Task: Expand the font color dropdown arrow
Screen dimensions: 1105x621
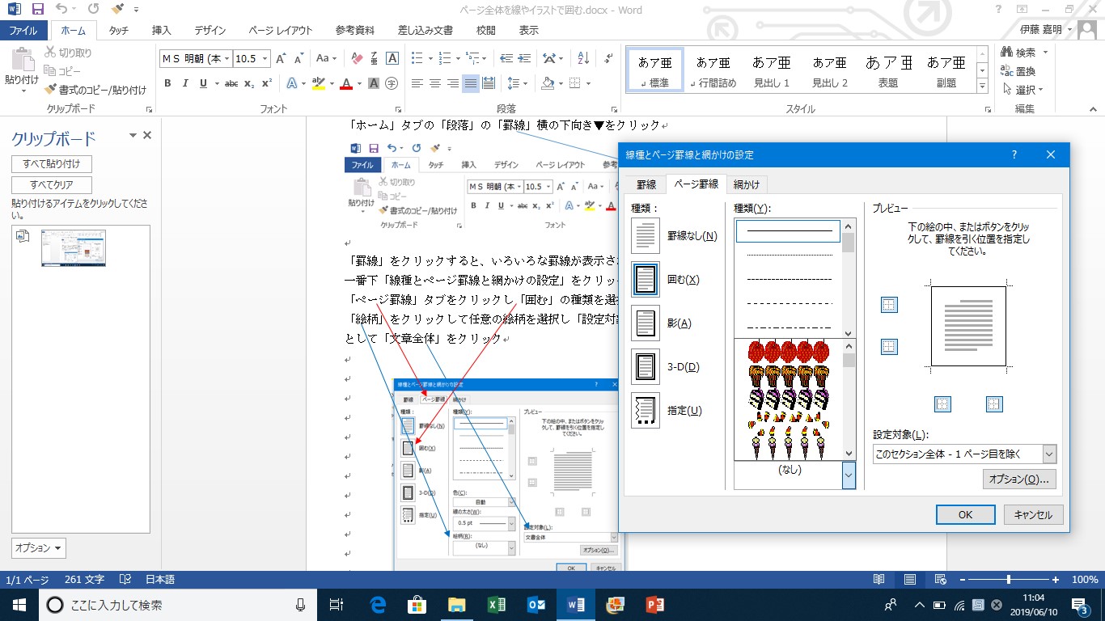Action: point(359,83)
